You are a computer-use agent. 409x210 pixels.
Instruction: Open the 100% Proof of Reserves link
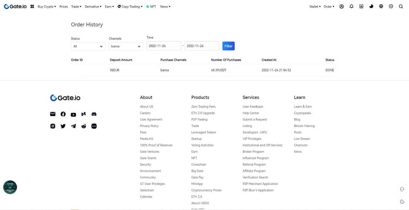[156, 145]
